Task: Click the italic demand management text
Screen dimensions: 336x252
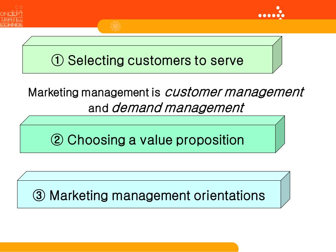Action: pos(178,108)
